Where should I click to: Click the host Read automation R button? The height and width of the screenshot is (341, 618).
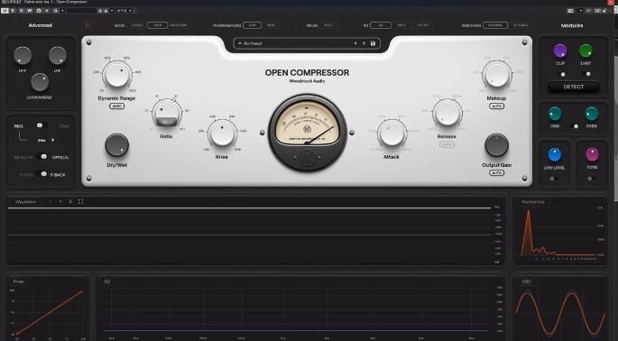coord(22,11)
